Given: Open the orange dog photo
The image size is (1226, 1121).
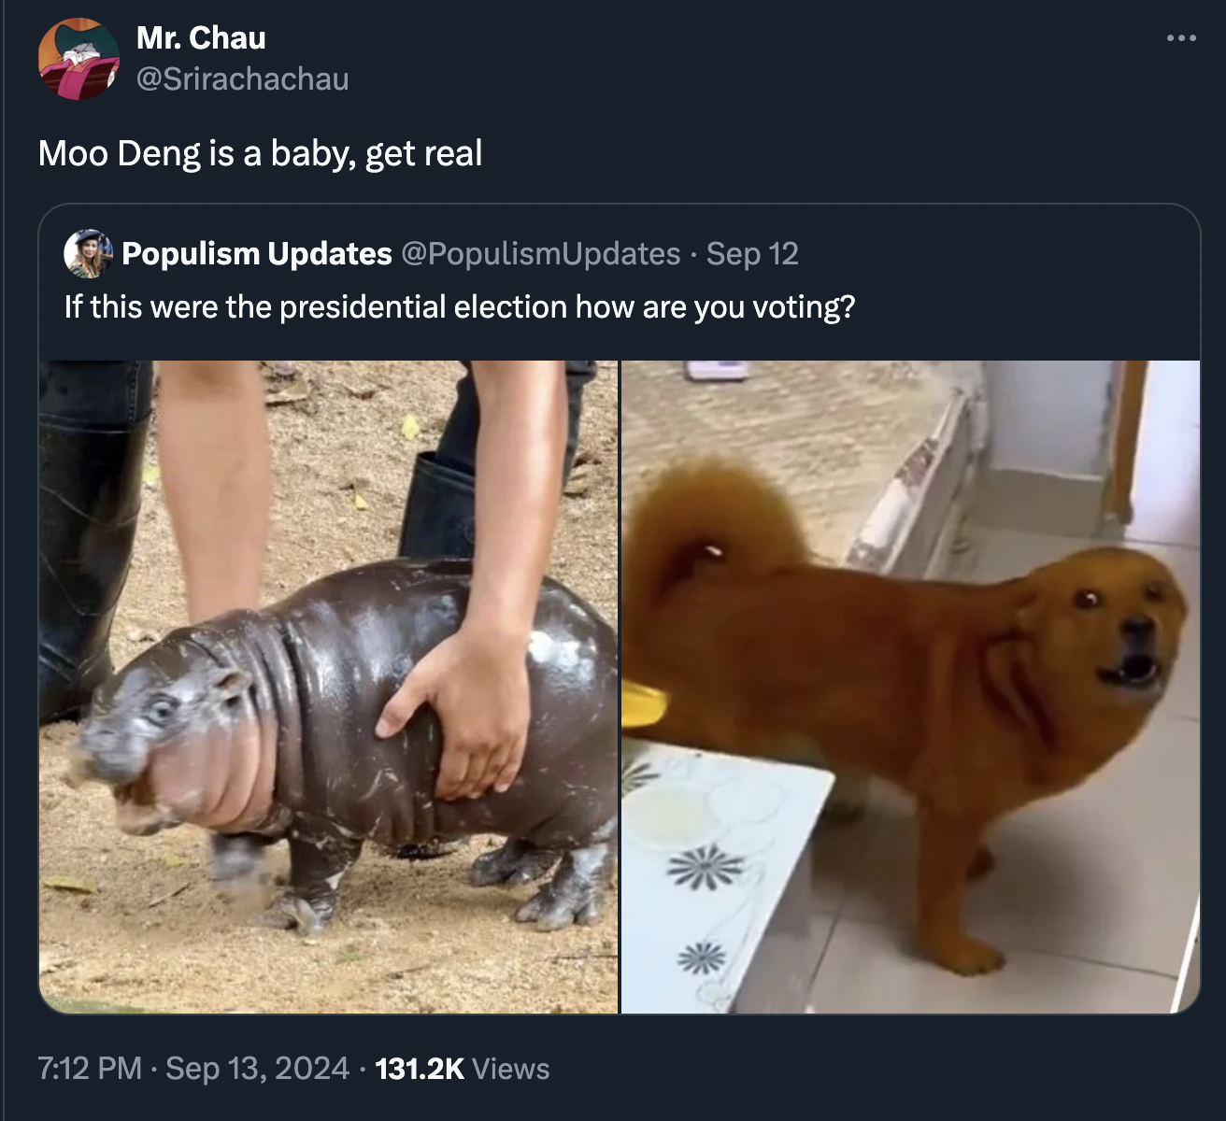Looking at the screenshot, I should [x=910, y=687].
